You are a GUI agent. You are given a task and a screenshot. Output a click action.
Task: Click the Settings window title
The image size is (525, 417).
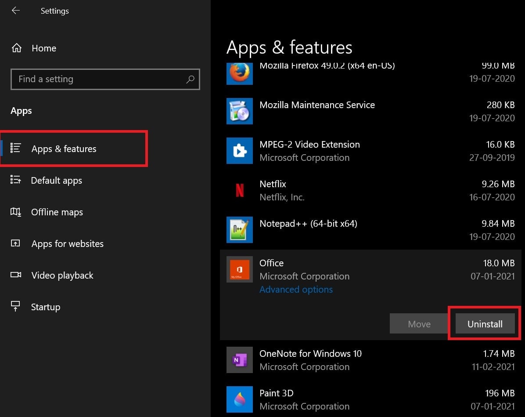coord(54,11)
